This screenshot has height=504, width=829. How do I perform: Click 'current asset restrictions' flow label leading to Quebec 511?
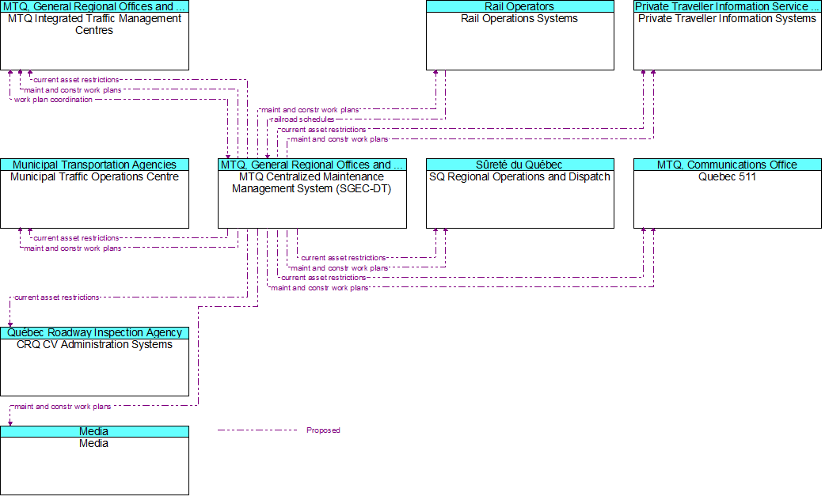[x=324, y=278]
